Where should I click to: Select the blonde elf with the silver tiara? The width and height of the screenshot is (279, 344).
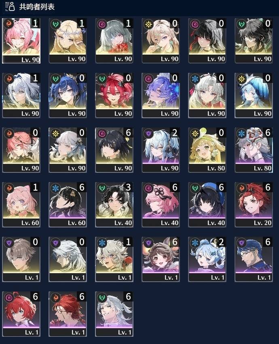pyautogui.click(x=68, y=41)
